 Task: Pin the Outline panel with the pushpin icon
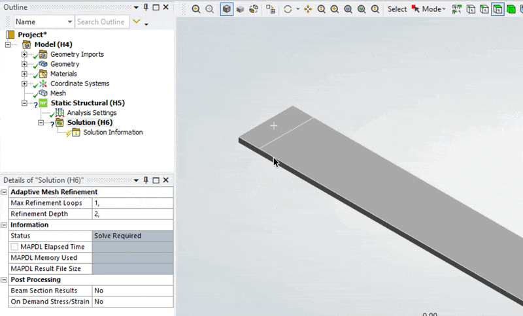146,7
